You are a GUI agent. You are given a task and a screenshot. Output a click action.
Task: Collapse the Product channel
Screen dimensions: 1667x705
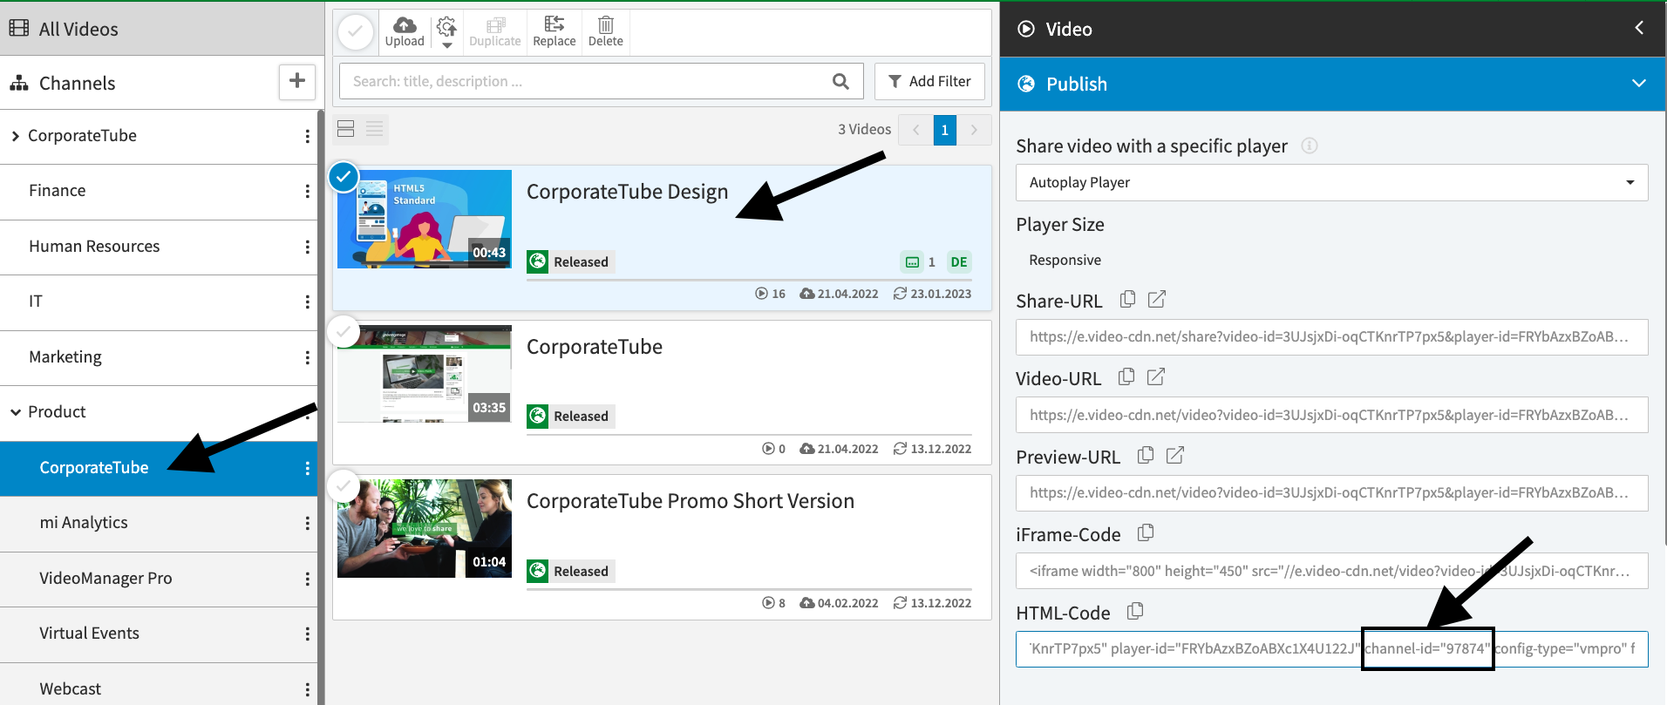(15, 412)
